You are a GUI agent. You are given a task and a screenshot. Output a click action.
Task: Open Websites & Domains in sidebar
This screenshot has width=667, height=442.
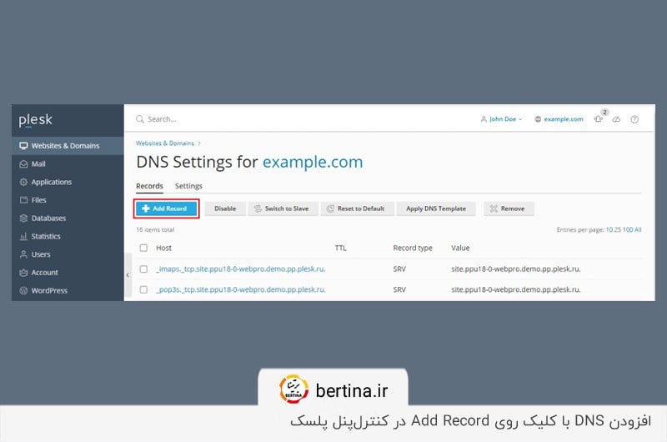pyautogui.click(x=68, y=145)
